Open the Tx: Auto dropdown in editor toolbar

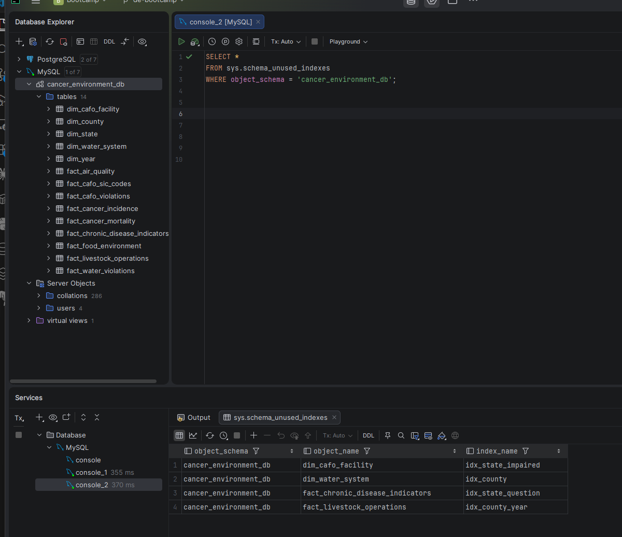[286, 41]
